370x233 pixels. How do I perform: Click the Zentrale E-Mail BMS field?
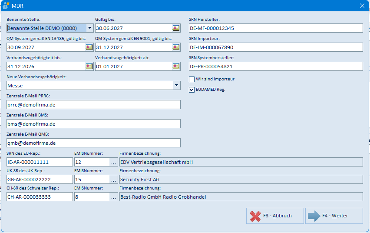click(x=93, y=124)
